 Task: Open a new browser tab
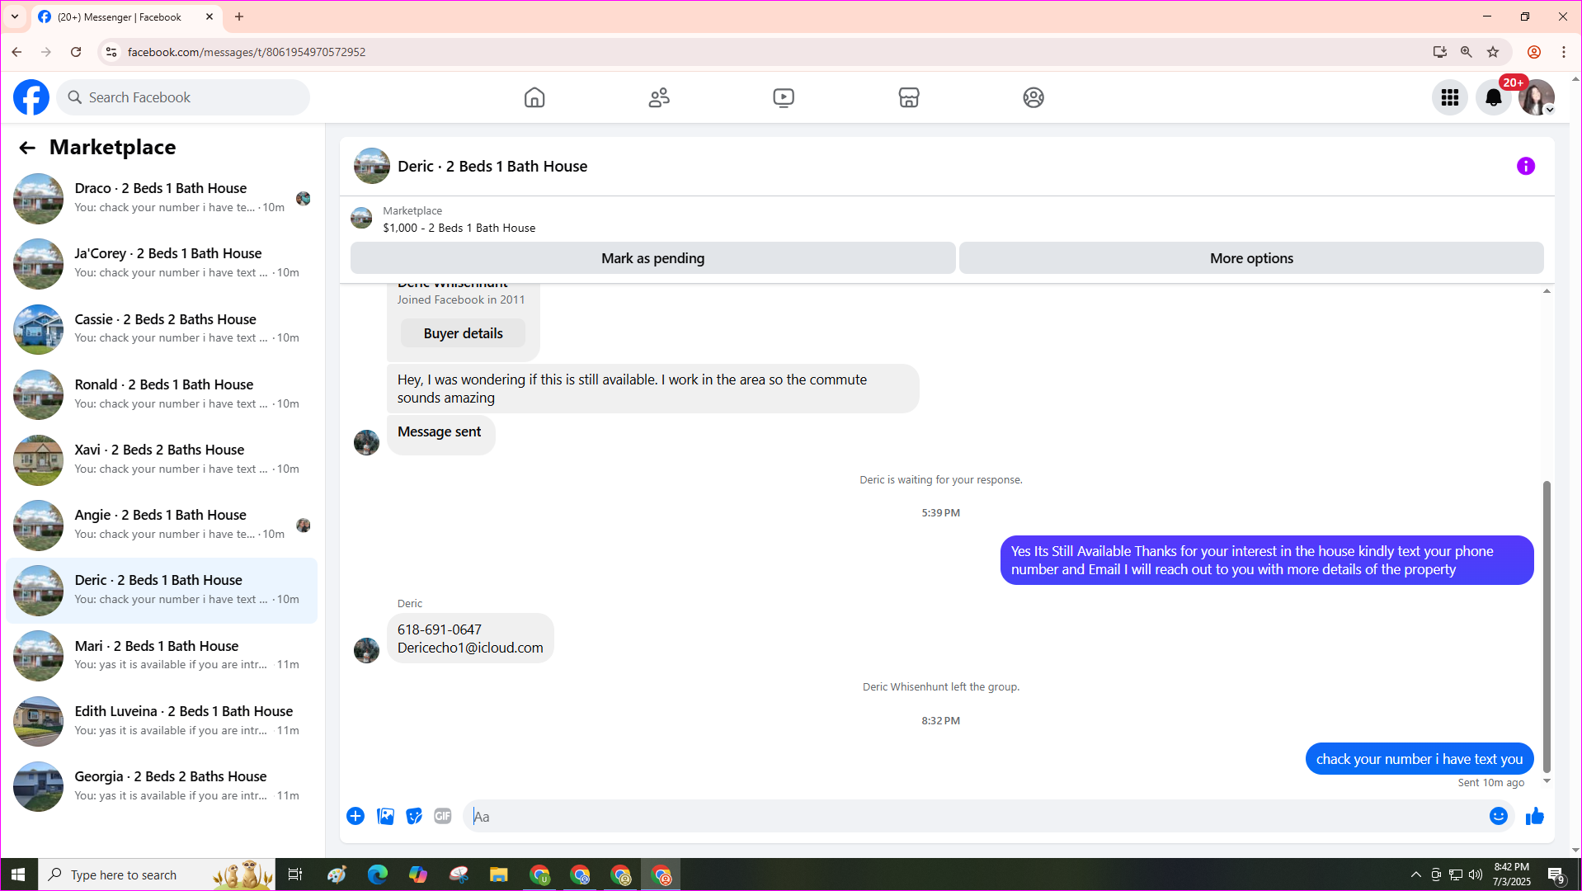[x=239, y=16]
